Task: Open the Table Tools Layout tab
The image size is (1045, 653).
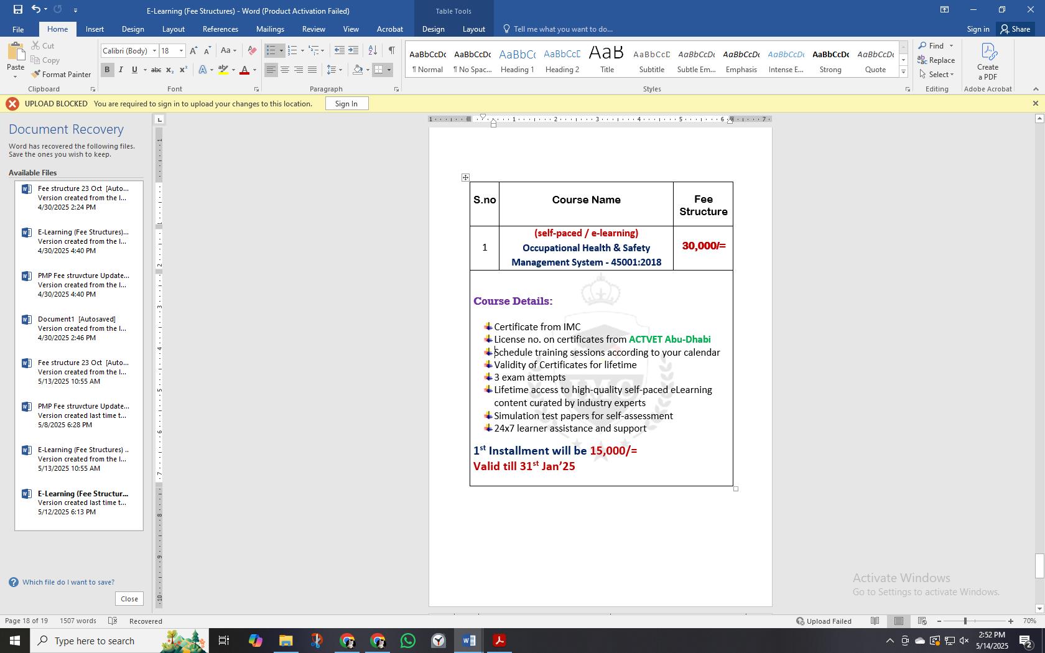Action: click(x=473, y=29)
